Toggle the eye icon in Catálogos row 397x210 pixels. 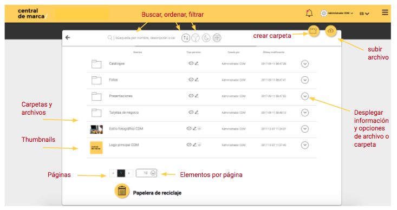pyautogui.click(x=191, y=63)
